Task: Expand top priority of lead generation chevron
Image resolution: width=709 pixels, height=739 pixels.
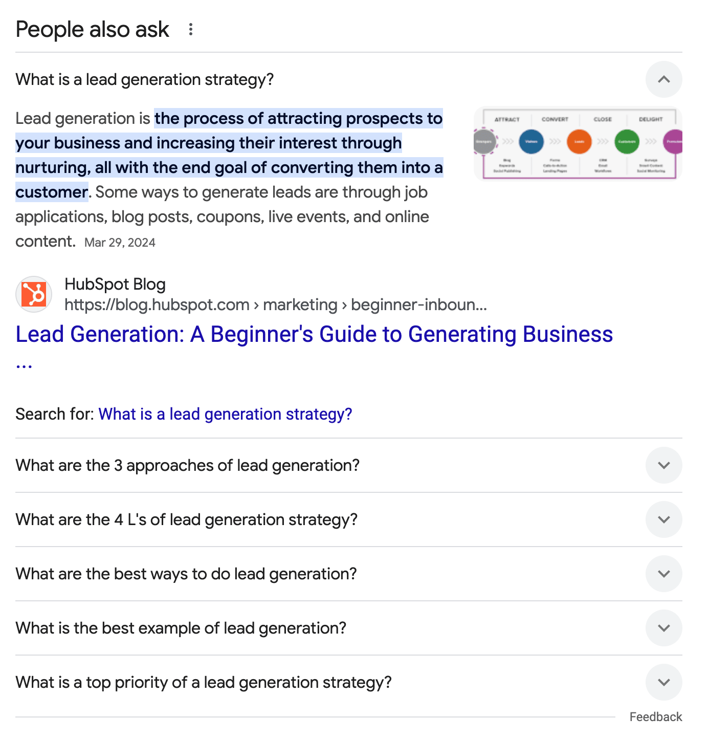Action: click(x=663, y=682)
